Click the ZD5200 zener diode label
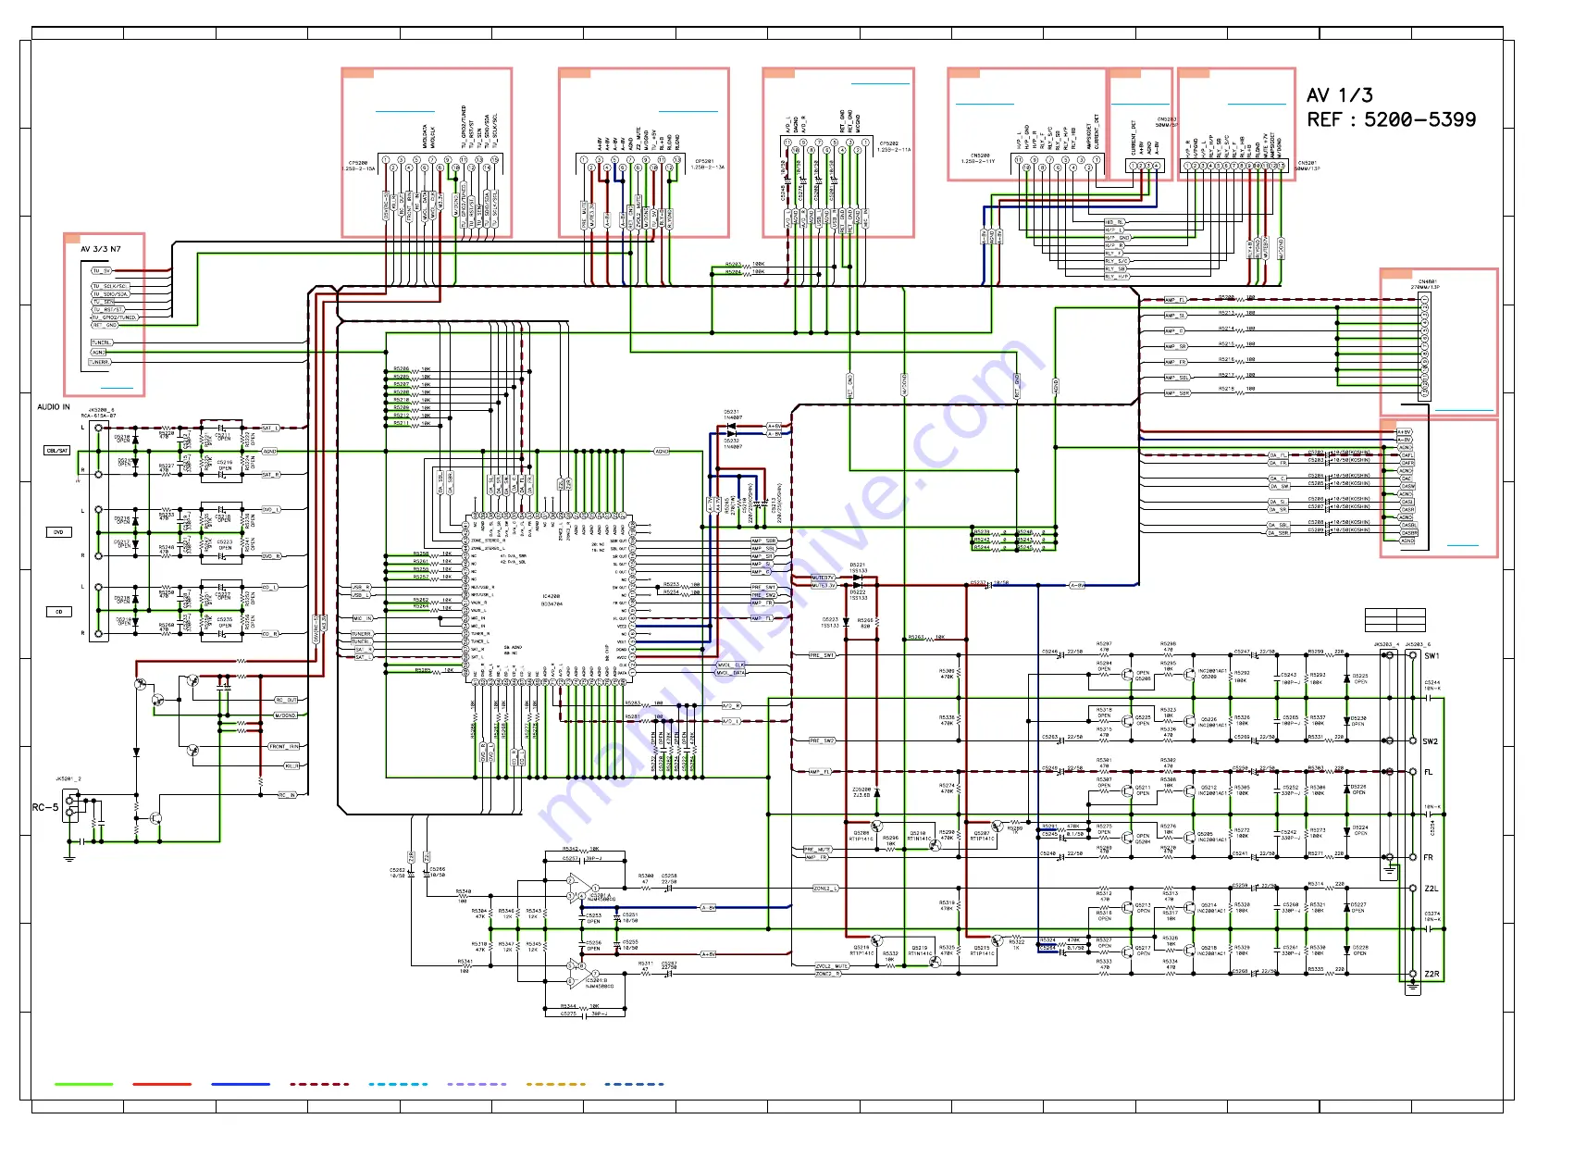Viewport: 1574px width, 1169px height. coord(861,790)
